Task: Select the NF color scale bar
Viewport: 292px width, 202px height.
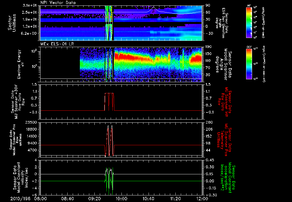Action: (249, 22)
